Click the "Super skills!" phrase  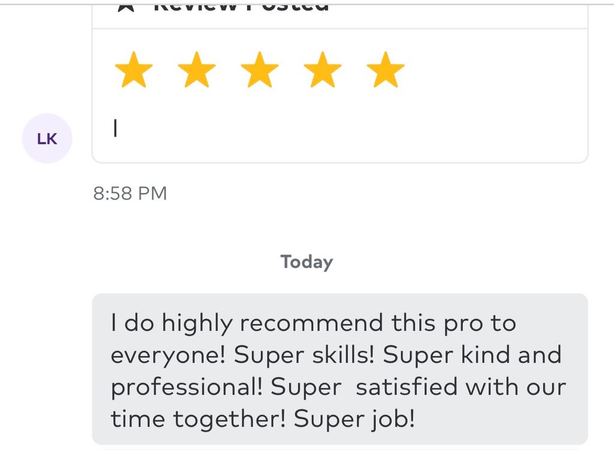coord(304,355)
